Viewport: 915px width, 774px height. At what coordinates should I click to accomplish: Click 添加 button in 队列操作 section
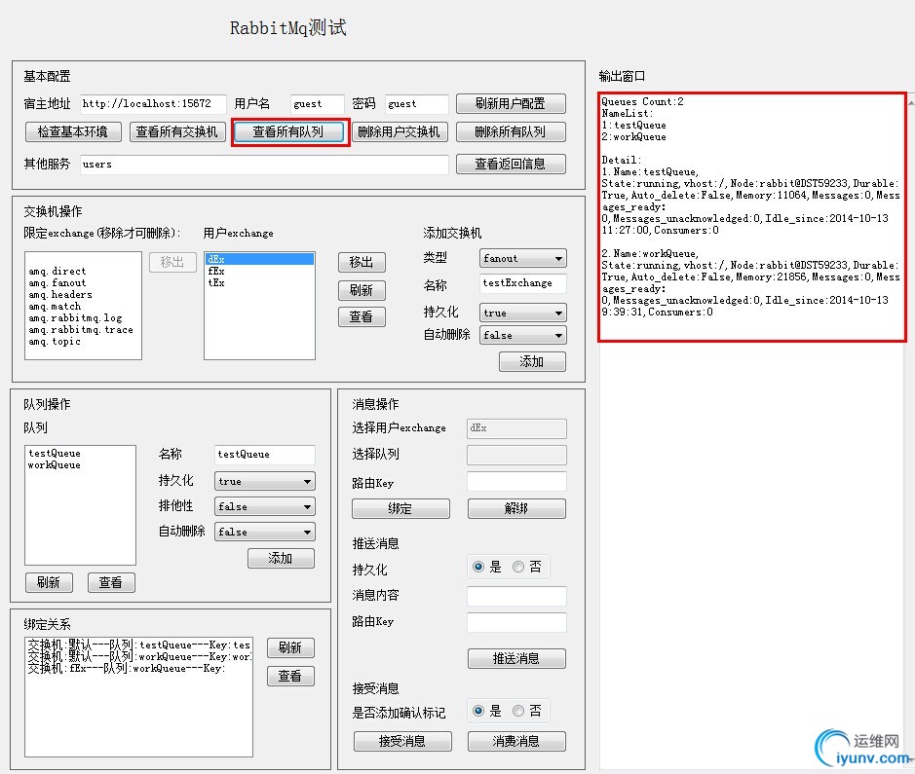tap(281, 559)
